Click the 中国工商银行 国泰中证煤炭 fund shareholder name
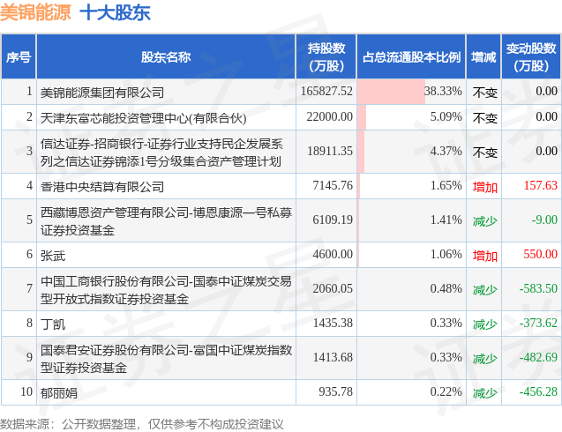The image size is (562, 432). (166, 290)
